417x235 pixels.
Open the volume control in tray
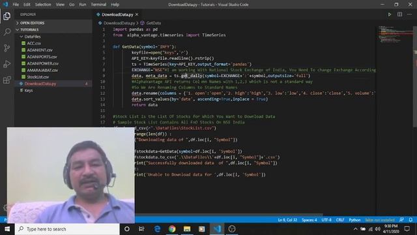(378, 229)
